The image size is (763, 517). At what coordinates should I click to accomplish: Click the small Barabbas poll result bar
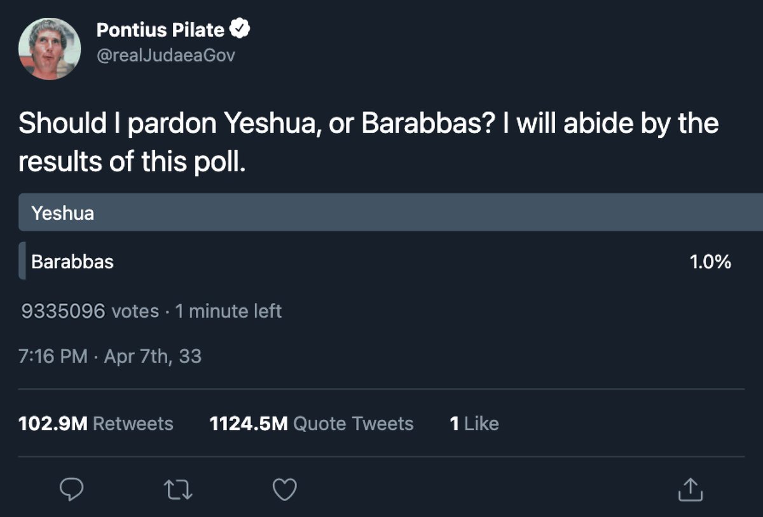(x=22, y=261)
